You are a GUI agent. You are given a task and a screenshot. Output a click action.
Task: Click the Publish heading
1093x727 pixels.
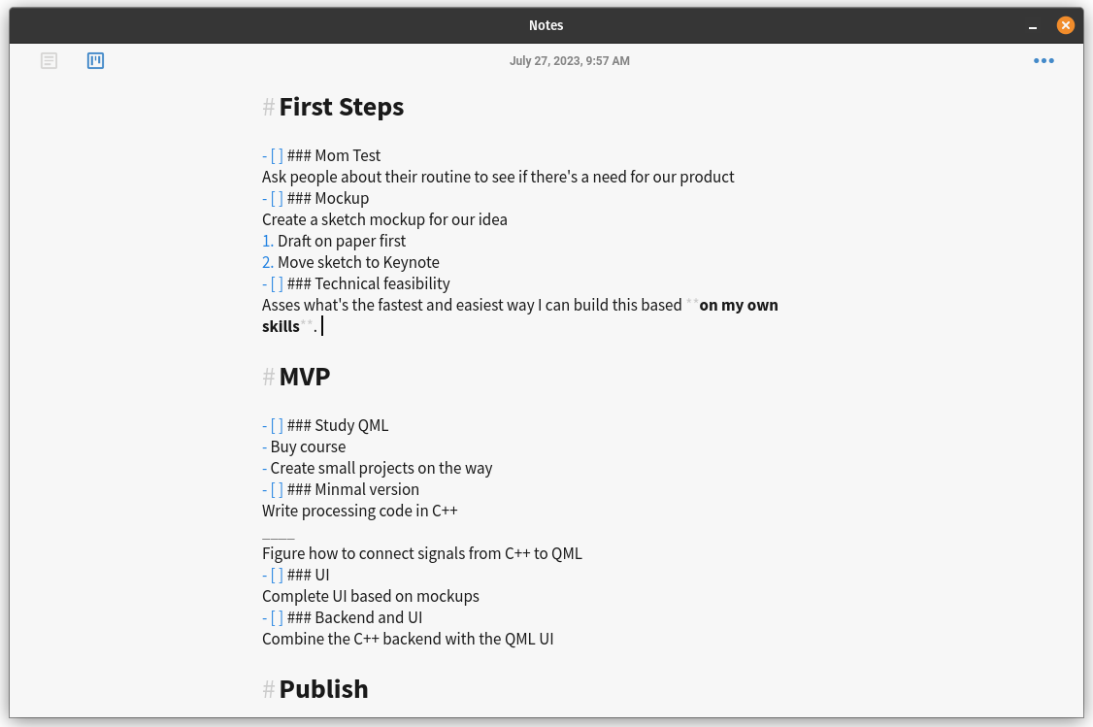click(323, 689)
